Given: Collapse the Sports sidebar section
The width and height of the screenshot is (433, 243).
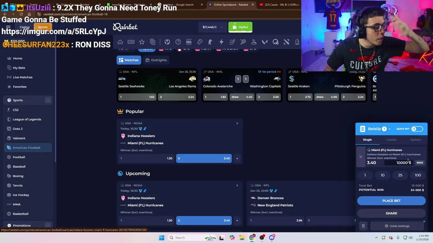Looking at the screenshot, I should coord(48,100).
